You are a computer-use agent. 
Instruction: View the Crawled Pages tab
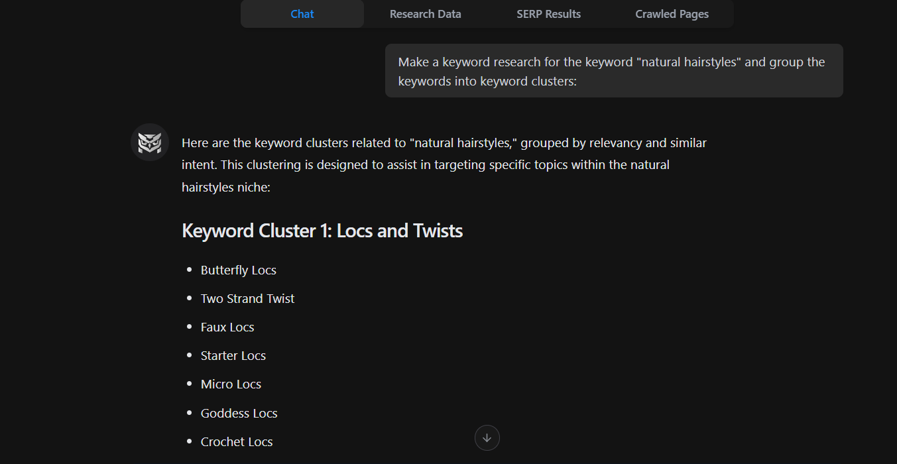[x=672, y=13]
